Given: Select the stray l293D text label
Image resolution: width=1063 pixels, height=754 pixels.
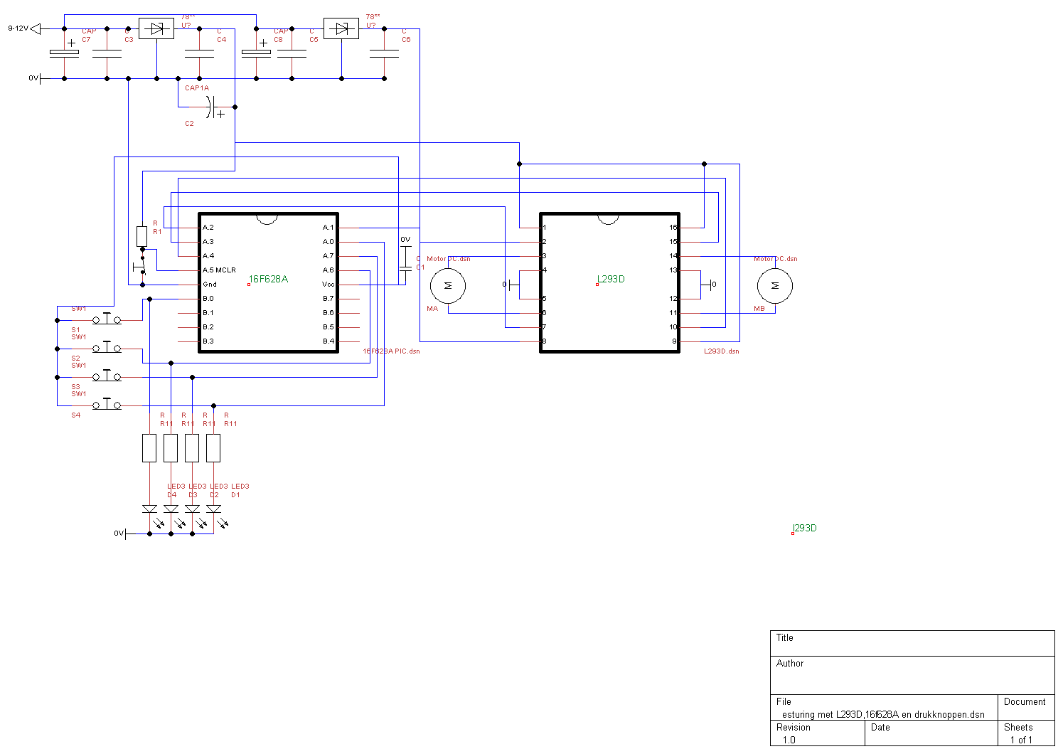Looking at the screenshot, I should [x=805, y=529].
